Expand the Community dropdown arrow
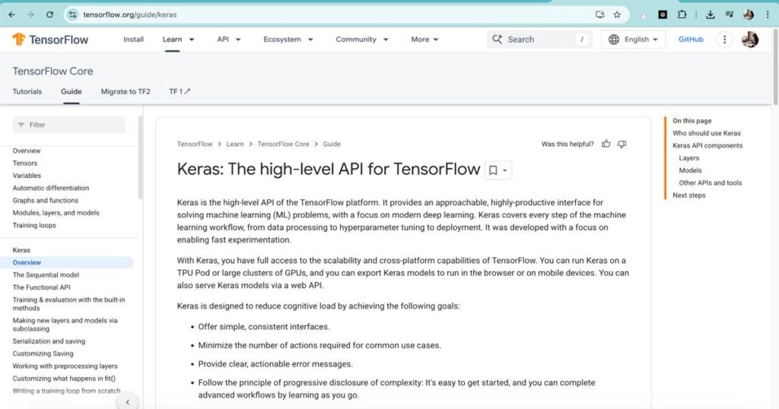 click(x=386, y=40)
